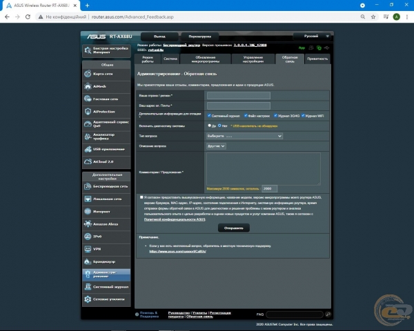Open Firewall (Брандмауэр) flame icon
Screen dimensions: 414x331
(x=88, y=261)
